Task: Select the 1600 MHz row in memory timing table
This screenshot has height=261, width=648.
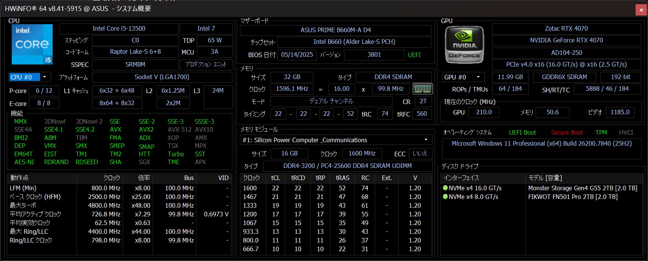Action: (x=250, y=188)
